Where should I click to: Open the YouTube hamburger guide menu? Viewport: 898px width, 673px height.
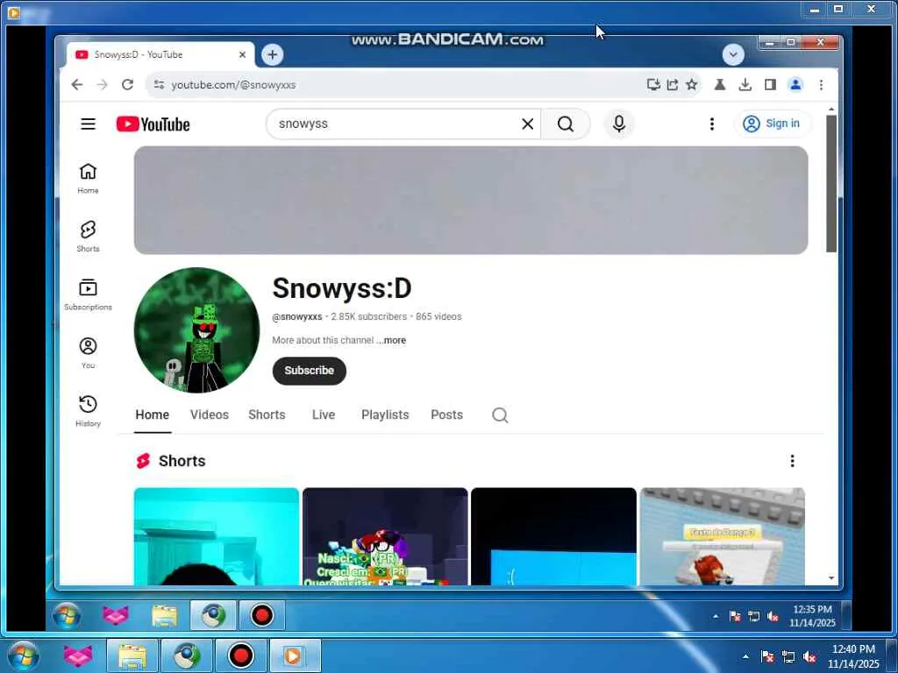(x=88, y=124)
